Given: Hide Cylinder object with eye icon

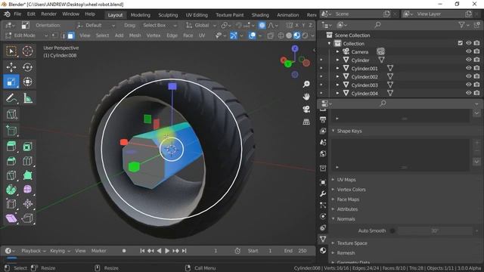Looking at the screenshot, I should [x=469, y=60].
